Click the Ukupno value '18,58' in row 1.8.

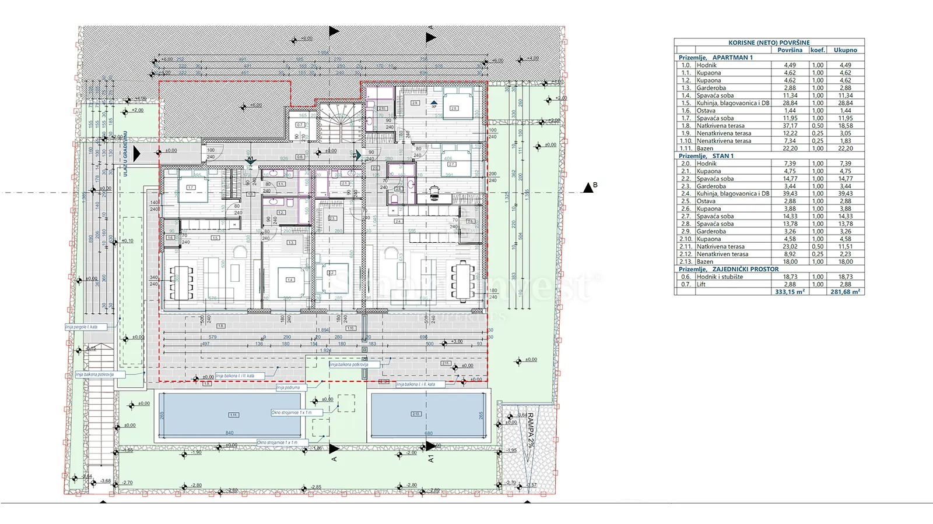[x=846, y=126]
